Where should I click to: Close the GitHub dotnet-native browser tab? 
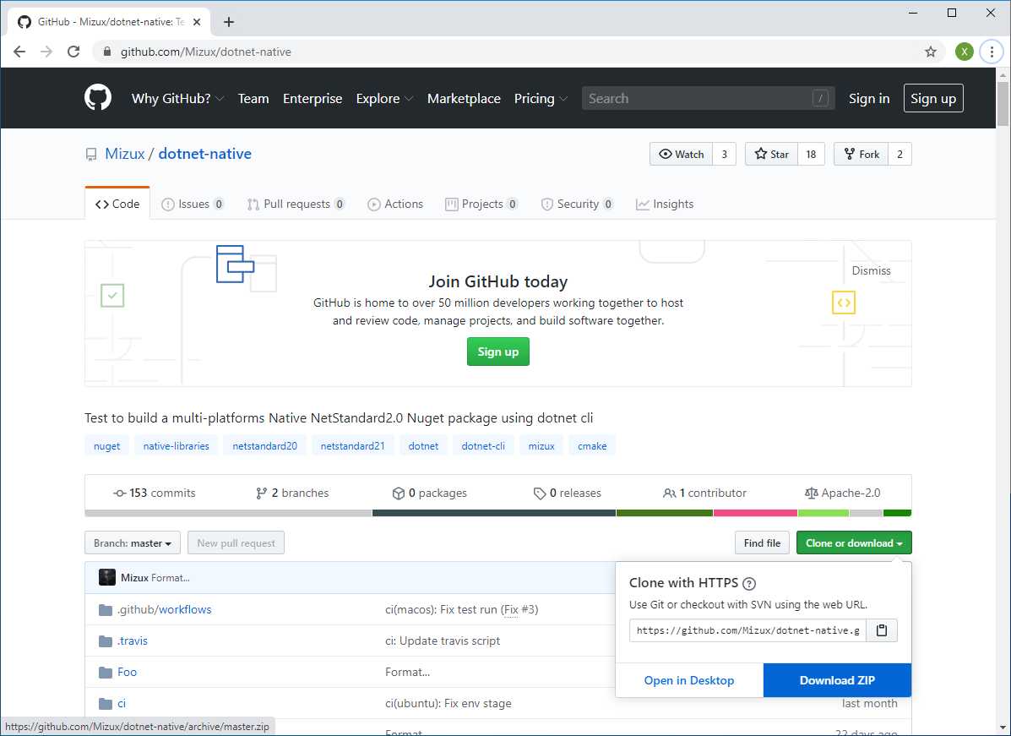pyautogui.click(x=197, y=22)
